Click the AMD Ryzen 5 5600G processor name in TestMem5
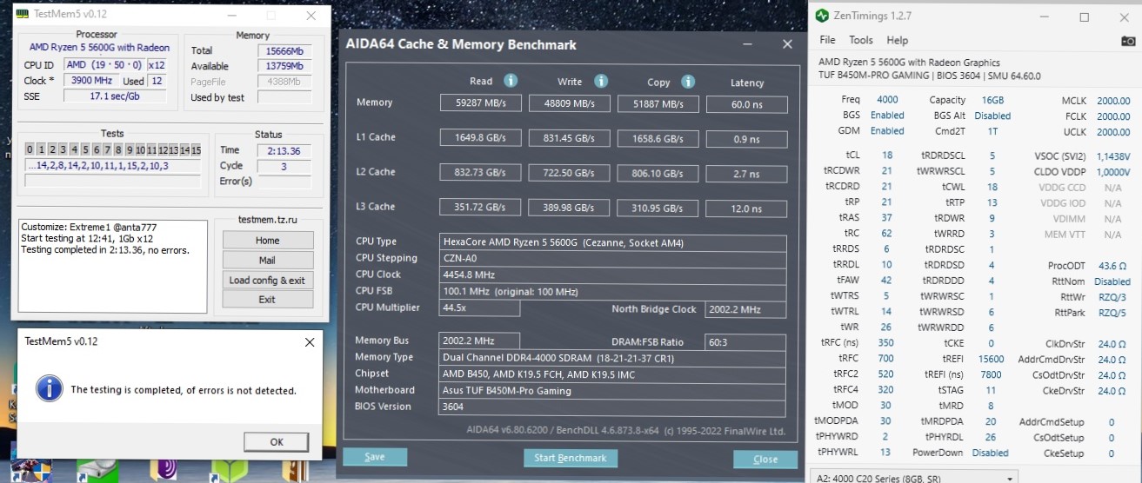 [99, 48]
